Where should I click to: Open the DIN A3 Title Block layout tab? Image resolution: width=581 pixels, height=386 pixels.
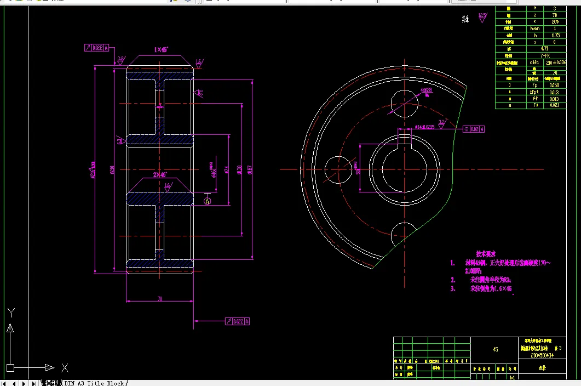click(94, 383)
